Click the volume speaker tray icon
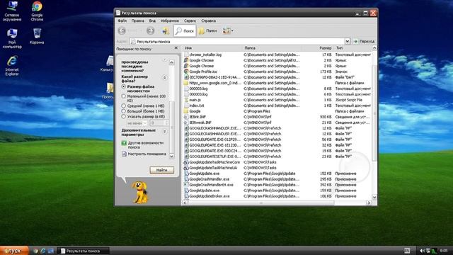 (x=422, y=251)
